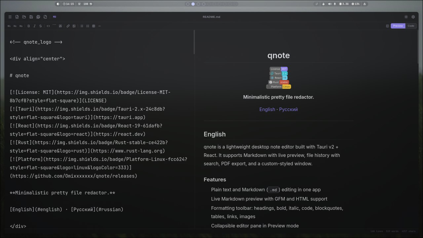Insert a numbered list
Image resolution: width=423 pixels, height=238 pixels.
[88, 26]
